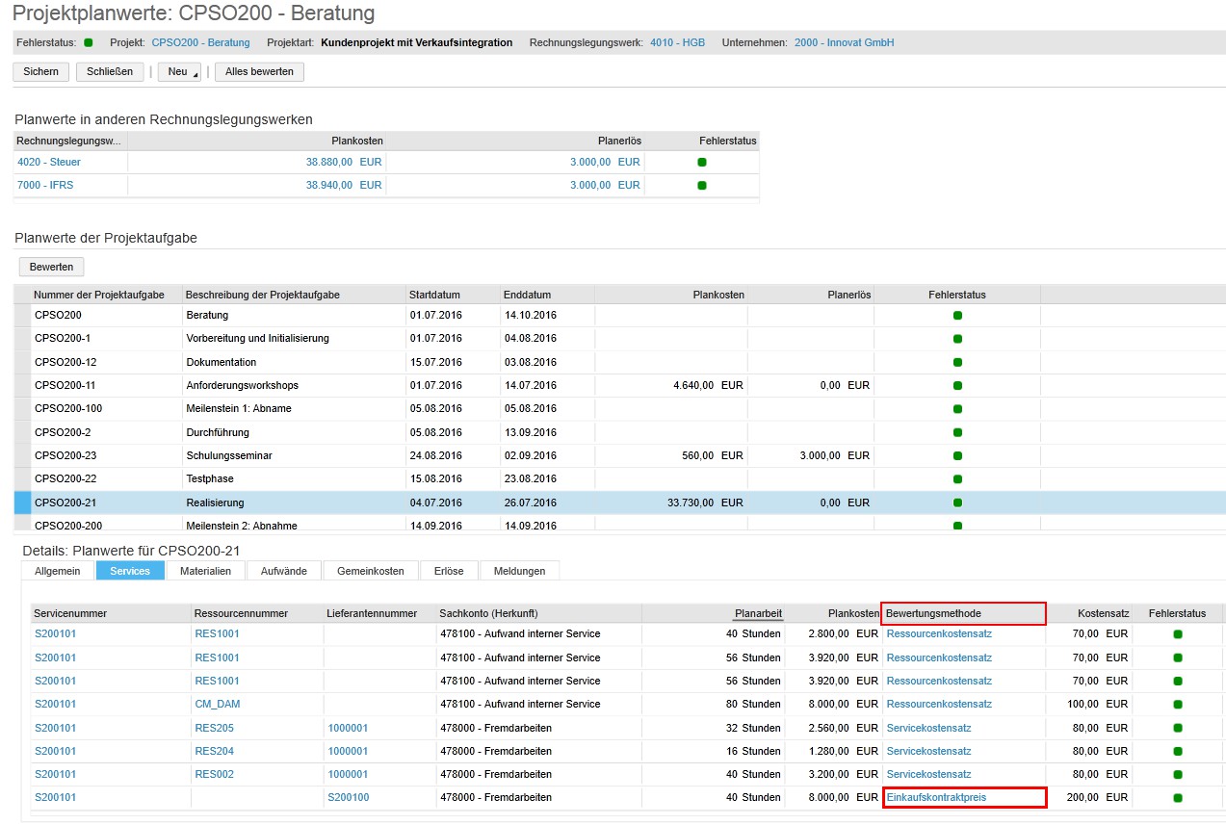The height and width of the screenshot is (825, 1226).
Task: Open resource link RES205
Action: pyautogui.click(x=214, y=728)
